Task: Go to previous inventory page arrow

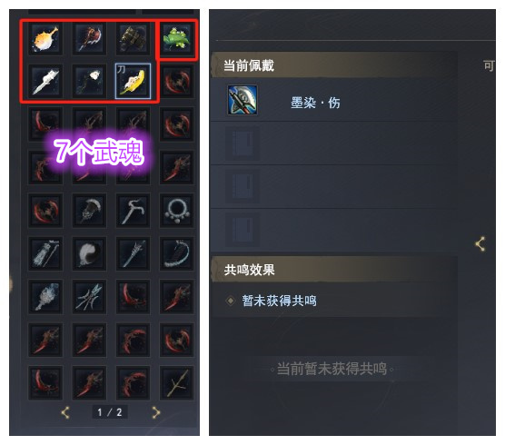Action: pyautogui.click(x=65, y=412)
